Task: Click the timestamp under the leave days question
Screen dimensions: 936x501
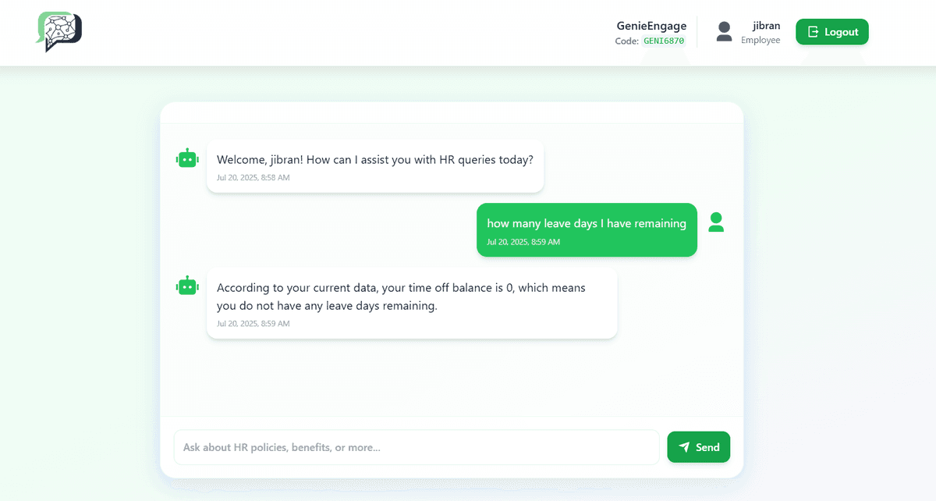Action: tap(523, 242)
